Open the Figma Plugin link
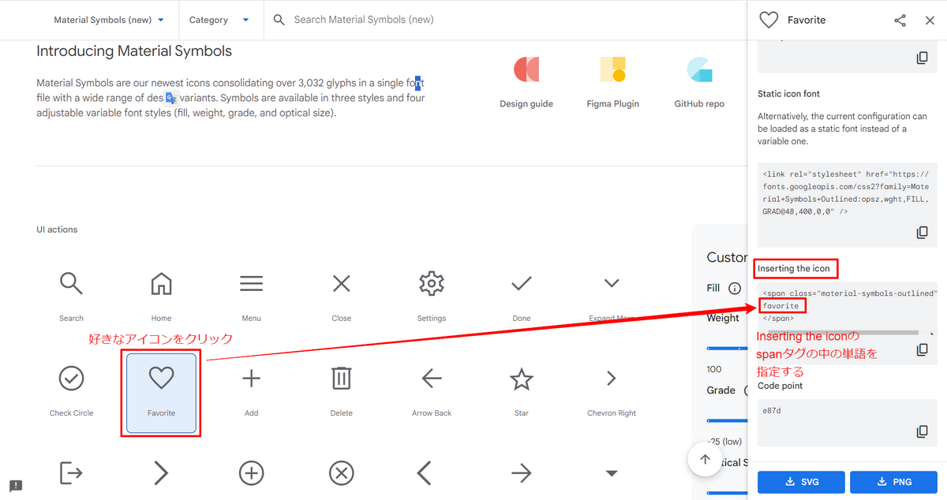Screen dimensions: 947x500 pos(612,82)
